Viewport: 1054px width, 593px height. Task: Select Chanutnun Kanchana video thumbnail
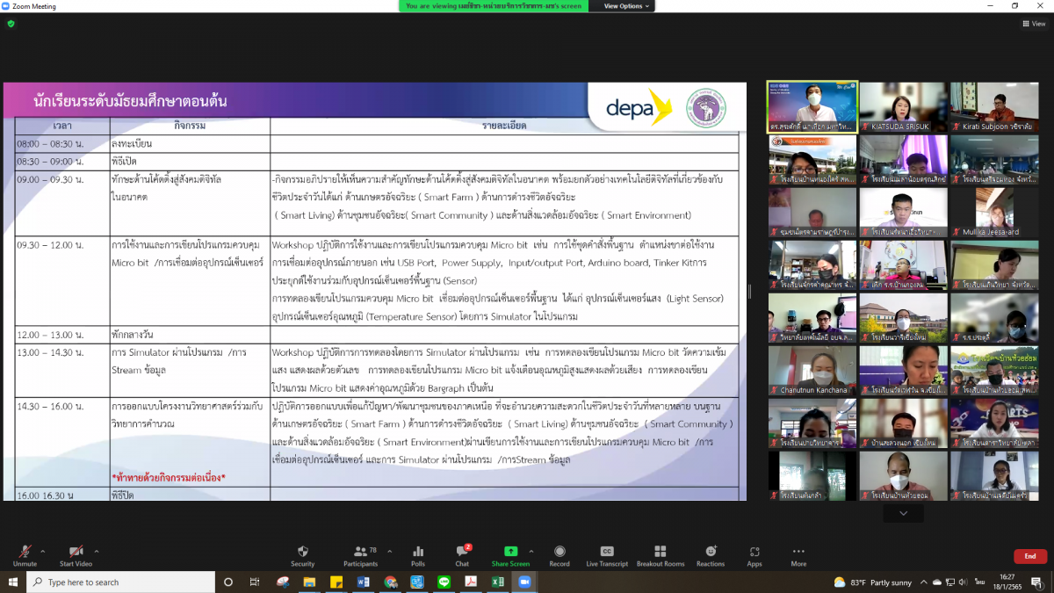(812, 370)
